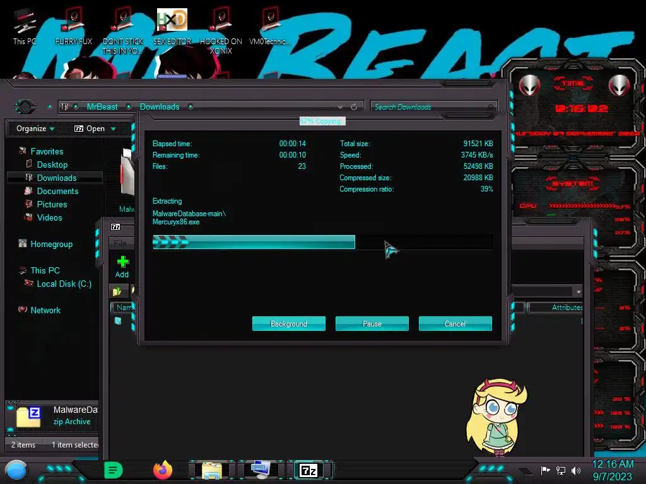This screenshot has width=646, height=484.
Task: Launch the HxD SEX EDITOR shortcut
Action: point(172,27)
